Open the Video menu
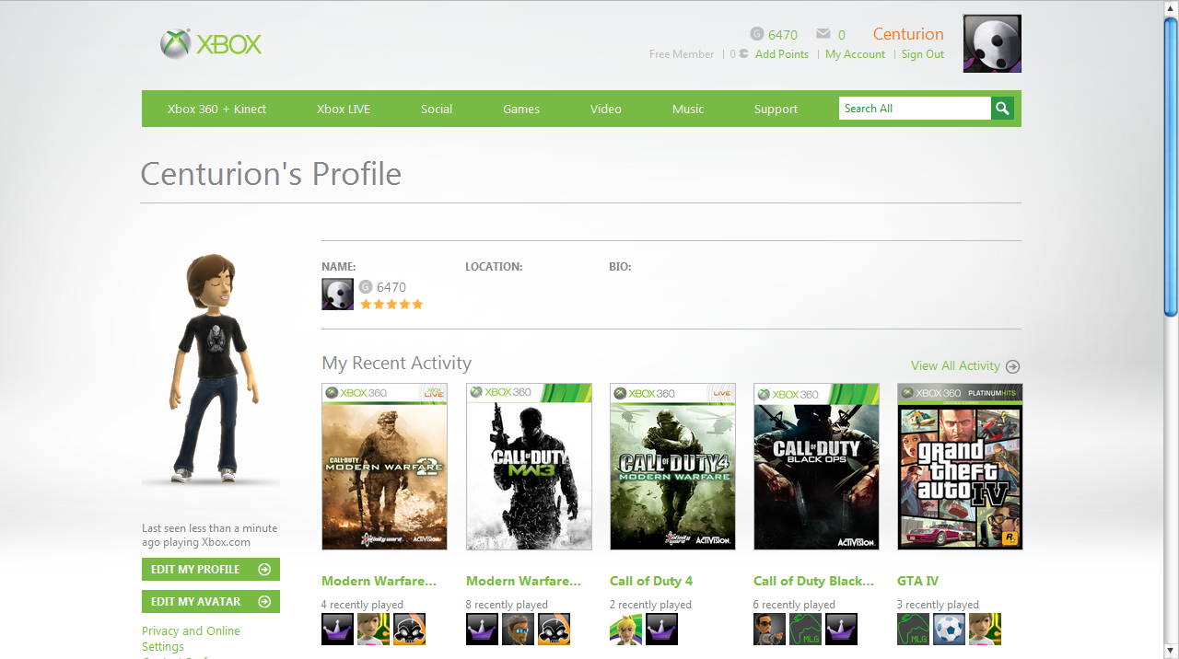1179x659 pixels. coord(606,109)
